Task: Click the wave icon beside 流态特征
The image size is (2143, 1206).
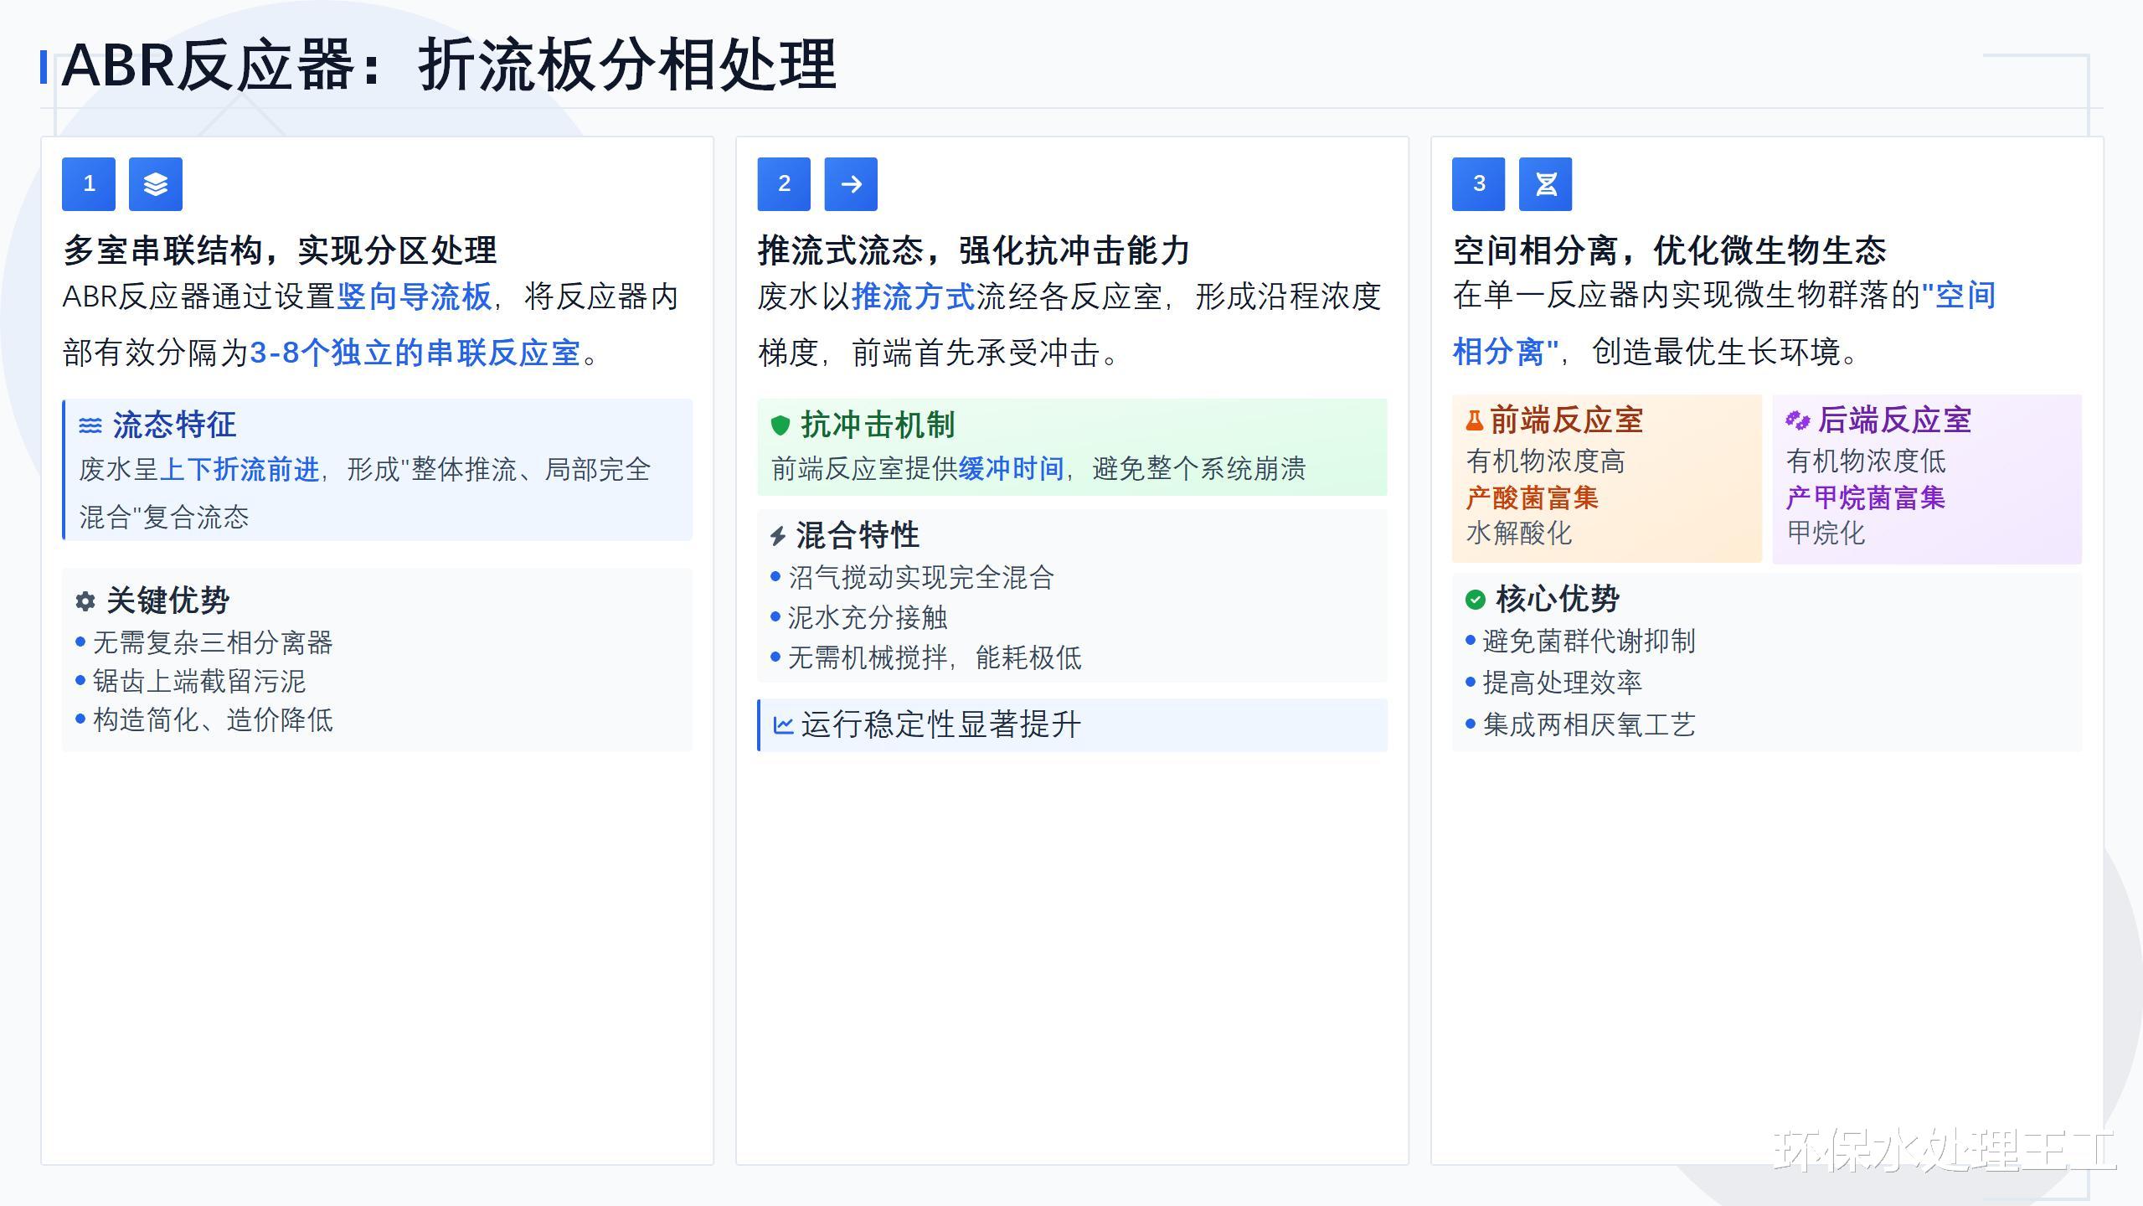Action: pos(90,425)
